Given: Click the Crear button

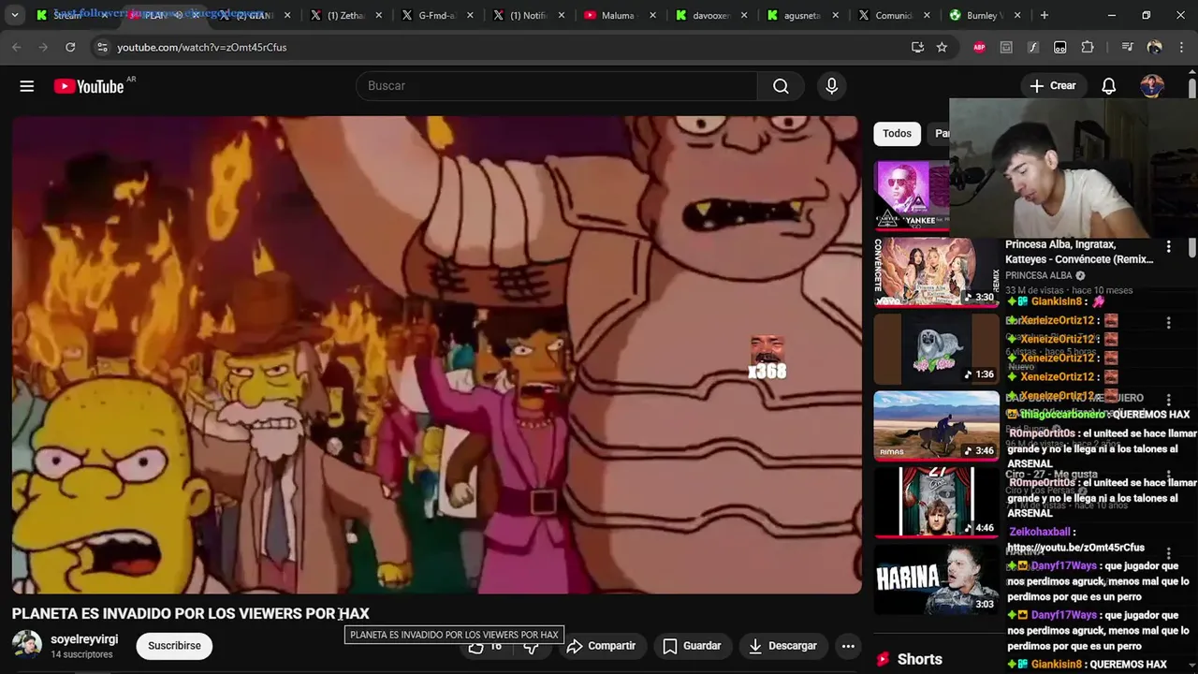Looking at the screenshot, I should tap(1053, 86).
